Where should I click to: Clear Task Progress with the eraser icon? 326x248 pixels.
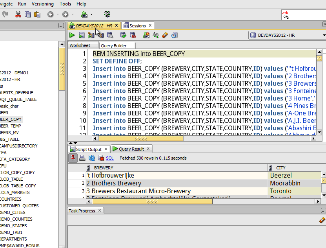pos(322,220)
